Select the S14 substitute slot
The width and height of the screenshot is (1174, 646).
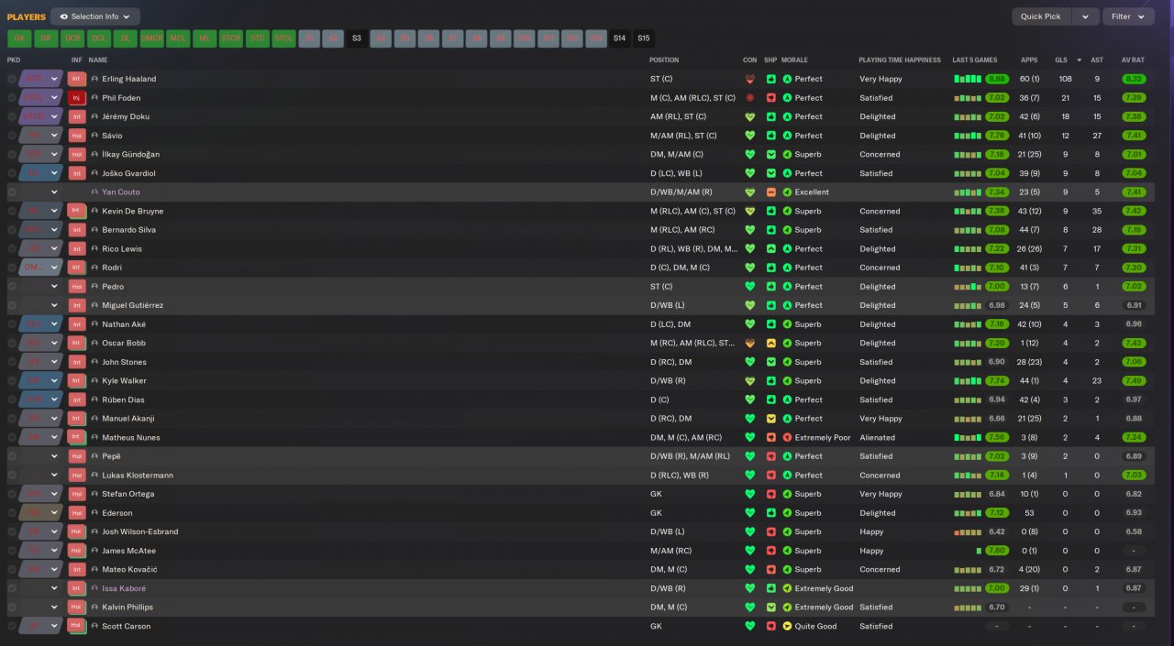pyautogui.click(x=619, y=38)
